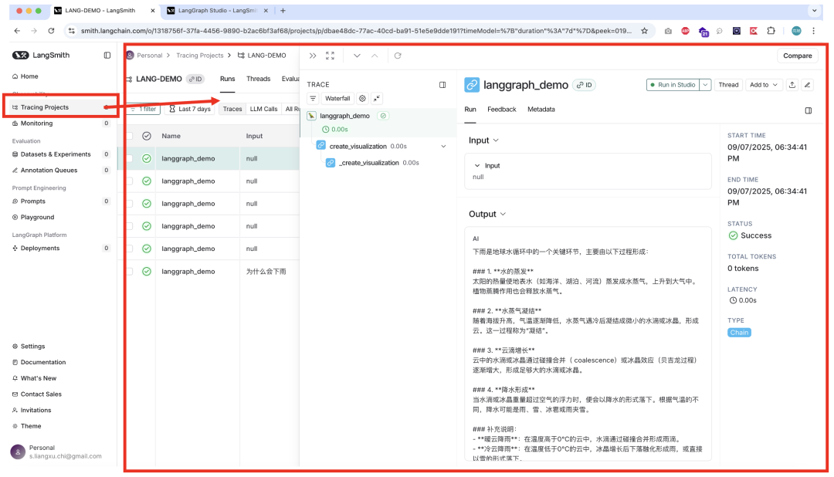Go back in browser history
Image resolution: width=834 pixels, height=477 pixels.
[17, 31]
